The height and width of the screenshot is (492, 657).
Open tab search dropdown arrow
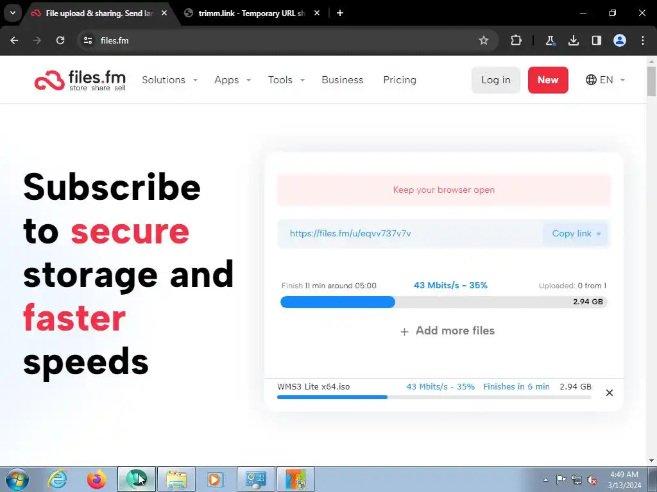(x=13, y=13)
